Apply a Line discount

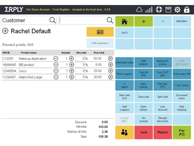pyautogui.click(x=163, y=108)
